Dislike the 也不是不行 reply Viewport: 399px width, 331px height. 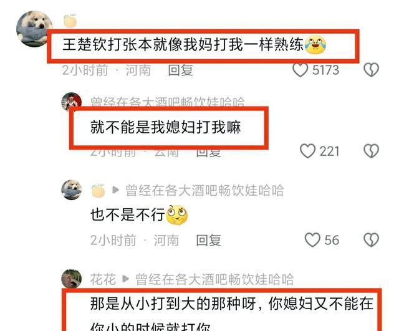[x=372, y=240]
